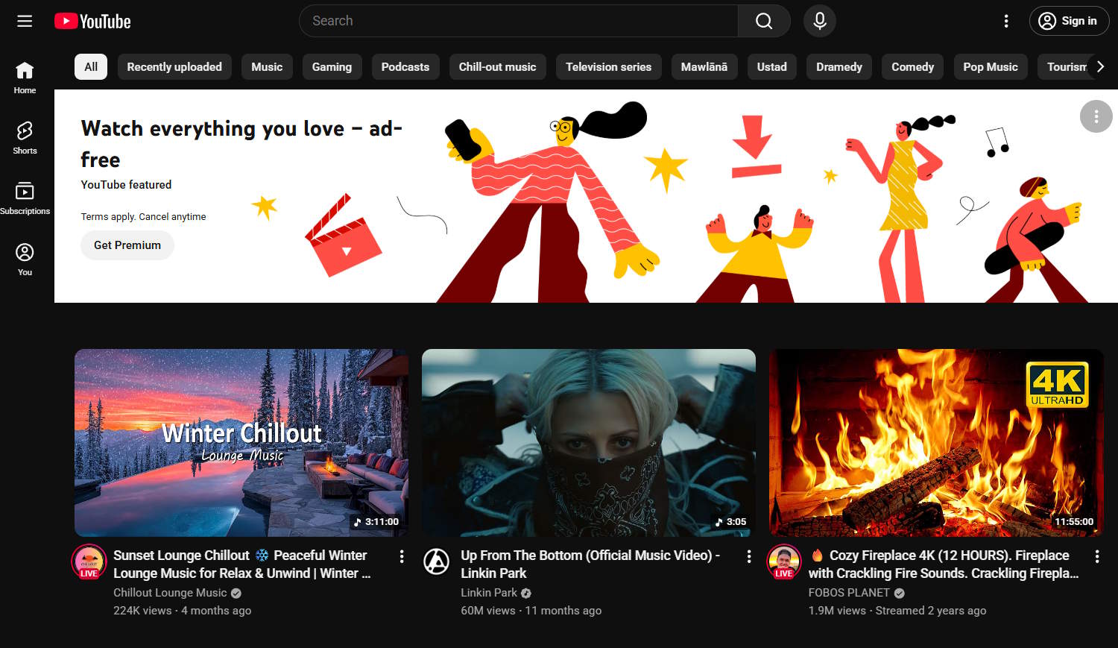Open options menu for Cozy Fireplace video

point(1097,556)
